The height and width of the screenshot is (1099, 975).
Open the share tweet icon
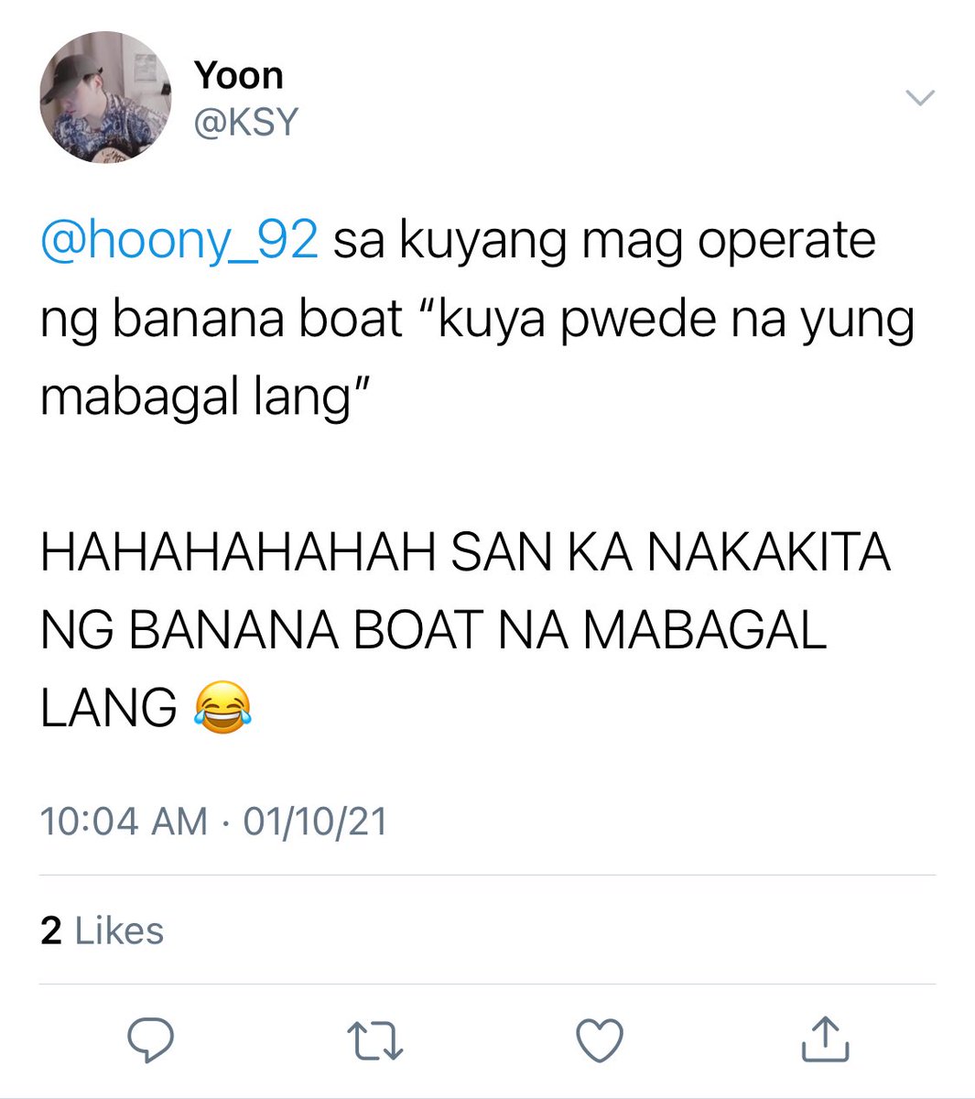point(825,1039)
